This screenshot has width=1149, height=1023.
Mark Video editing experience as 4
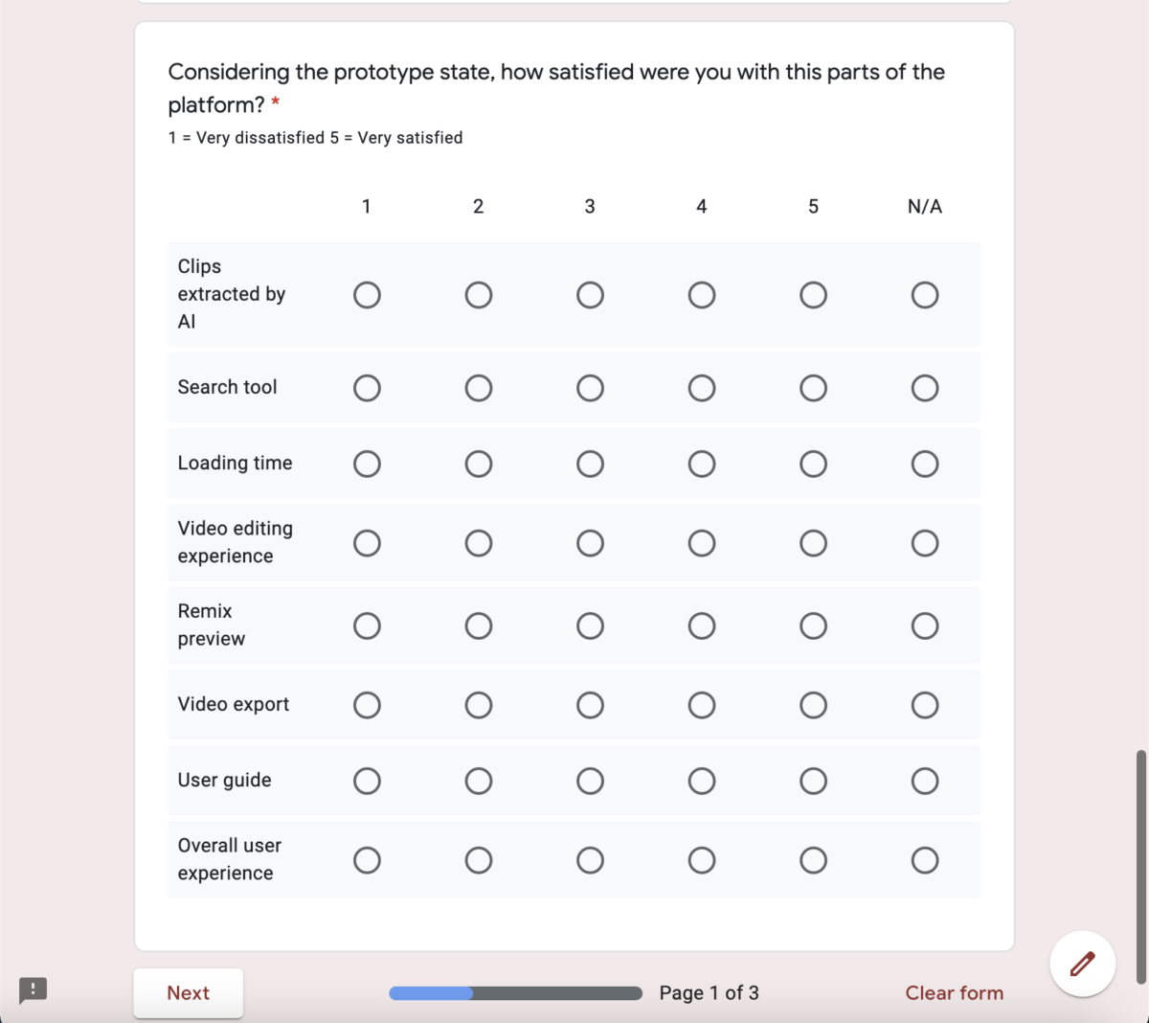(702, 543)
